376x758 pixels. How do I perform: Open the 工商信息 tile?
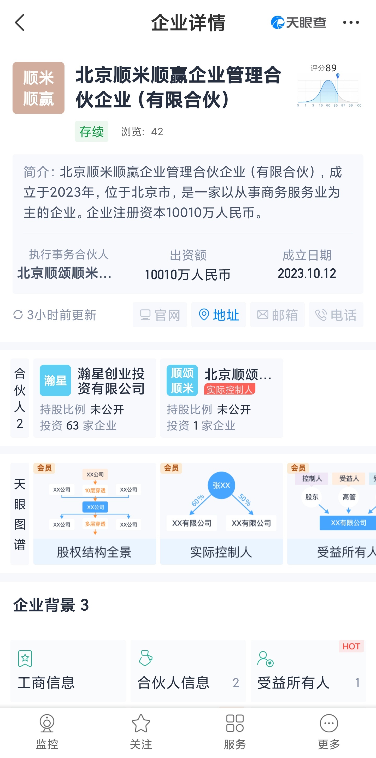(68, 671)
